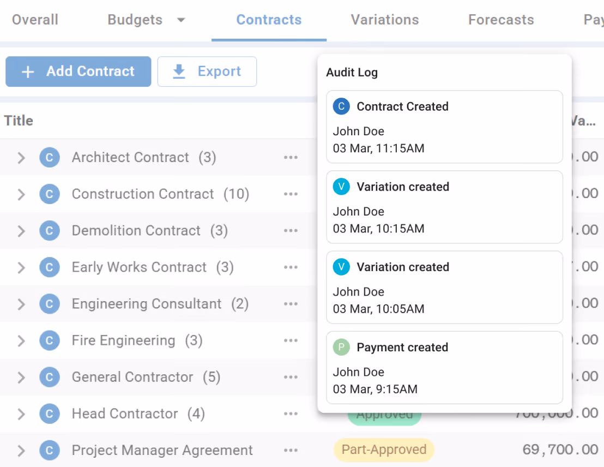Open more options for Architect Contract
The height and width of the screenshot is (467, 604).
coord(291,157)
